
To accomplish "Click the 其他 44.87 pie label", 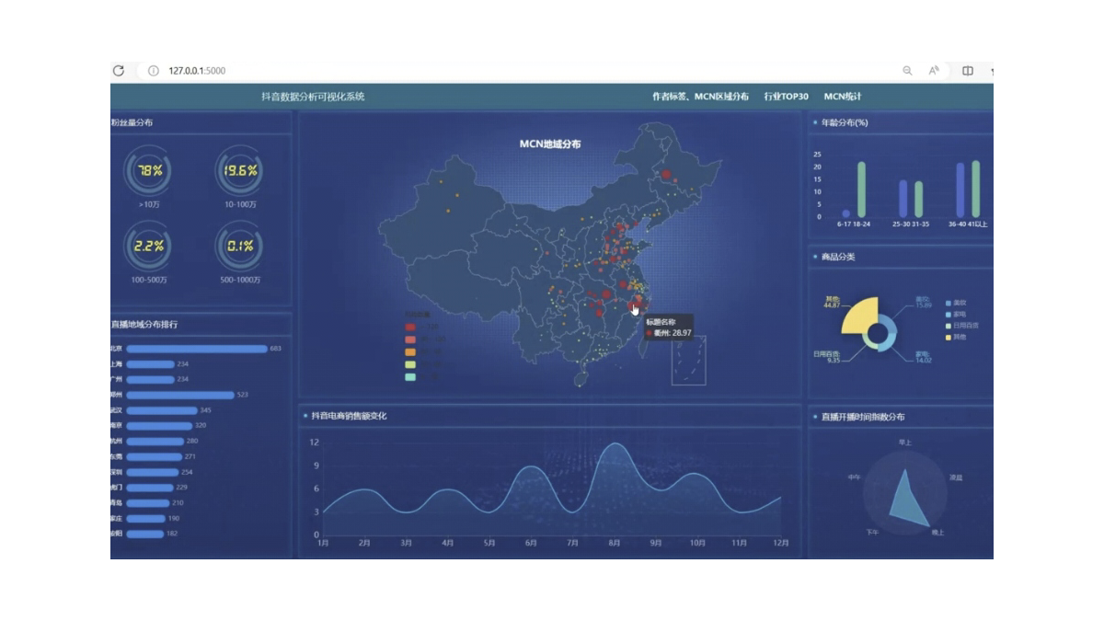I will 832,302.
